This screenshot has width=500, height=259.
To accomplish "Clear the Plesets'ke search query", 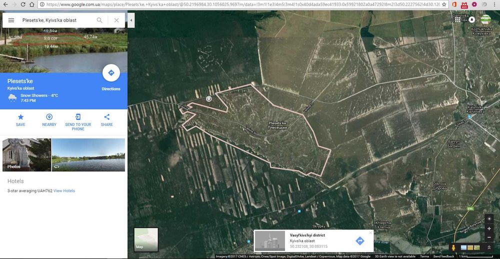I will (x=116, y=20).
